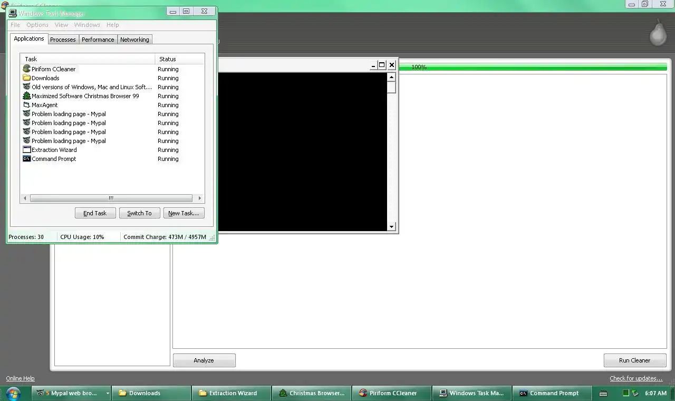Click the Run Cleaner button

click(635, 360)
